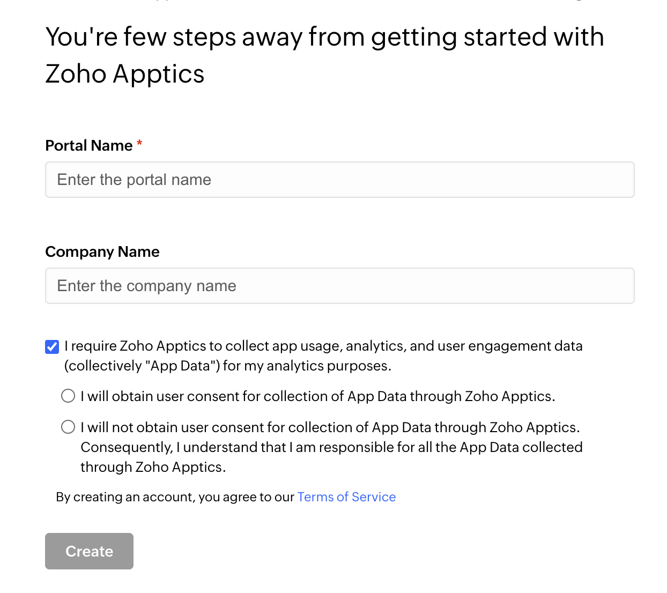Click the 'Company Name' field label
This screenshot has height=593, width=667.
pyautogui.click(x=102, y=252)
